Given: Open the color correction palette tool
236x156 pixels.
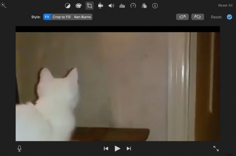Looking at the screenshot, I should click(78, 6).
